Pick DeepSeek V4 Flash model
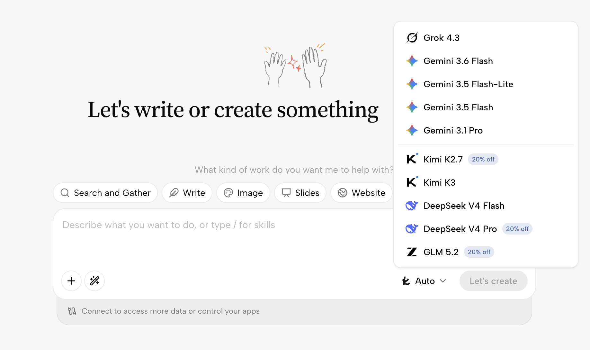590x350 pixels. pos(486,206)
